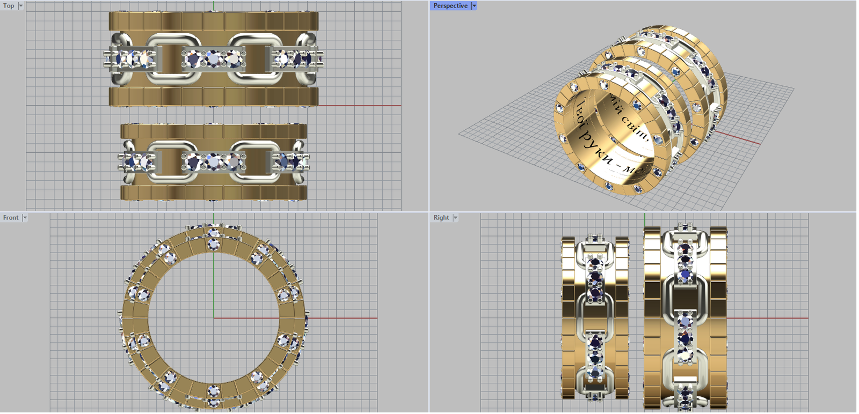Activate the Perspective viewport title
Screen dimensions: 859x414
coord(450,6)
